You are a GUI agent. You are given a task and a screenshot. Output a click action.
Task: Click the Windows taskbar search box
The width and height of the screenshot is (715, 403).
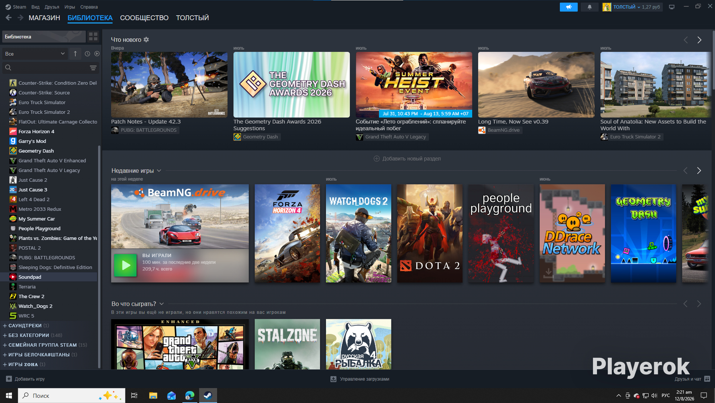[72, 396]
